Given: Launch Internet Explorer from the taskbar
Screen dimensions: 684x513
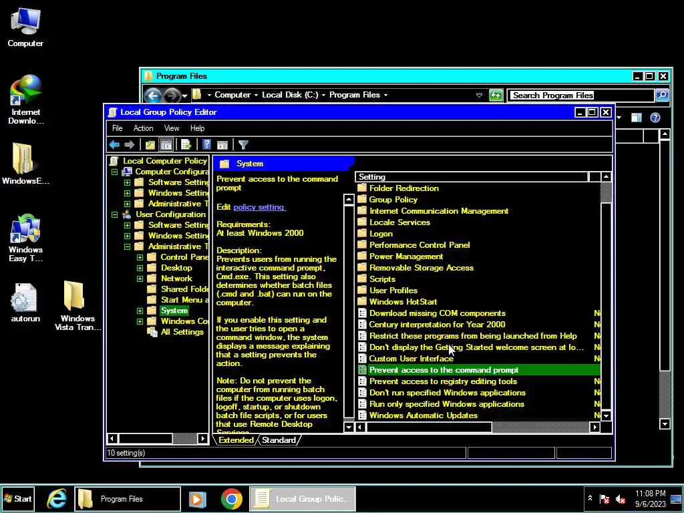Looking at the screenshot, I should tap(57, 498).
